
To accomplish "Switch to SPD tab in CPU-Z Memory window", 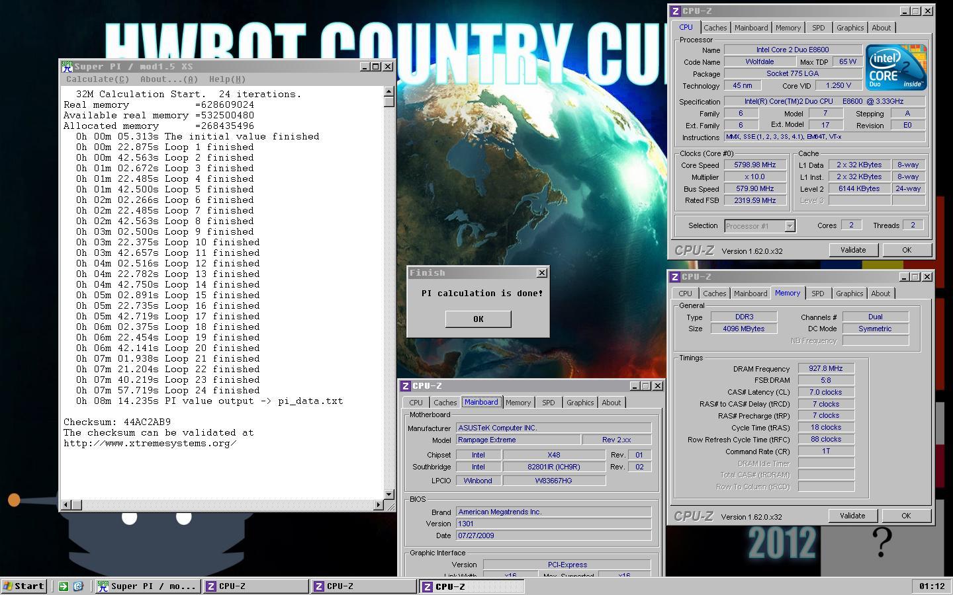I will coord(818,294).
